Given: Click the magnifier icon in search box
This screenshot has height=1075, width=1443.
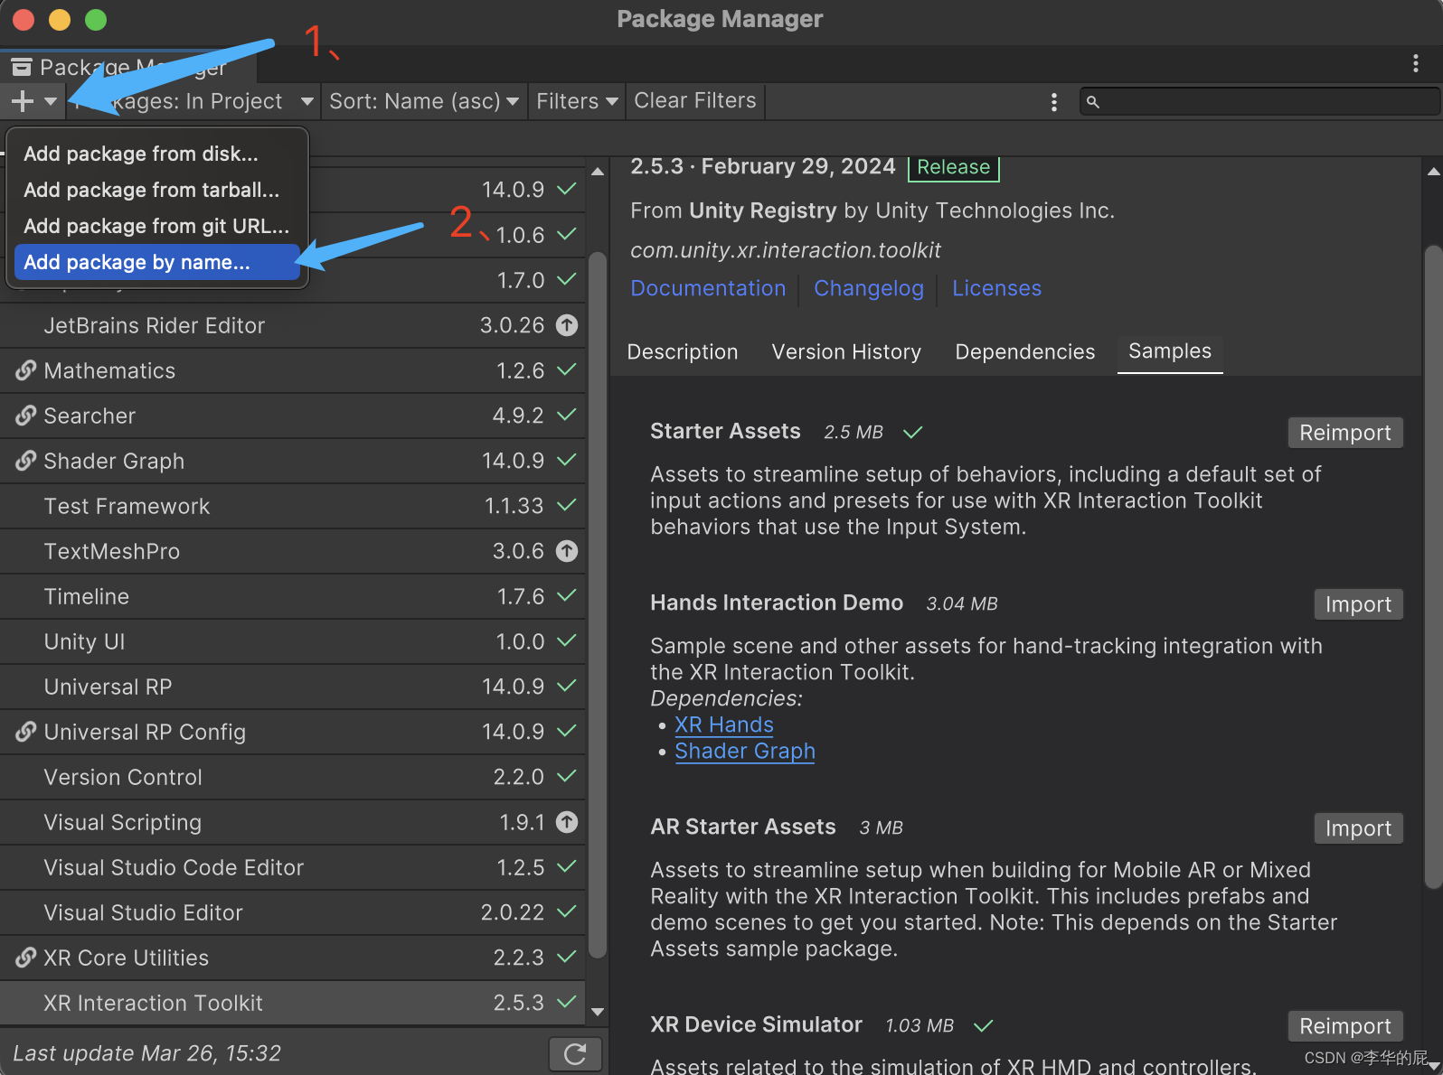Looking at the screenshot, I should 1093,102.
